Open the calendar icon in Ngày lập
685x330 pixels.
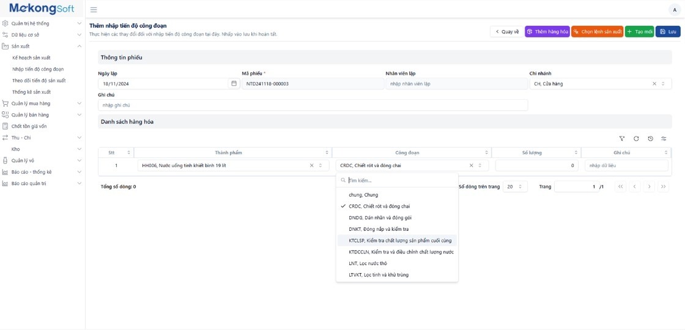click(x=234, y=83)
